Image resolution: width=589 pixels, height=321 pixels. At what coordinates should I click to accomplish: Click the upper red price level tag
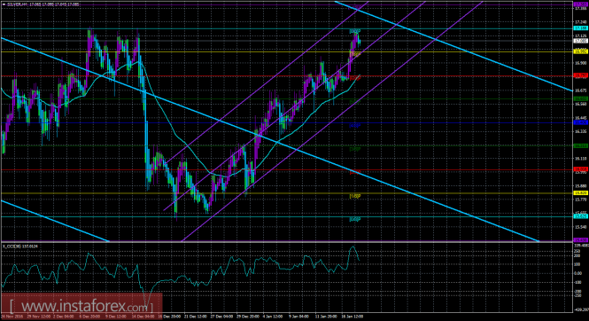(581, 75)
